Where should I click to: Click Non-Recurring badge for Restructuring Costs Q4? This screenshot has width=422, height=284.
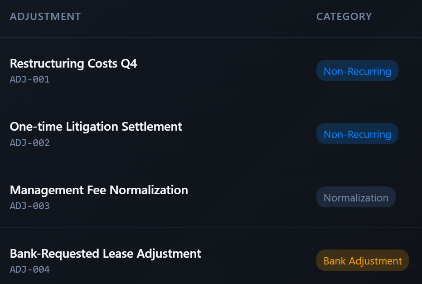[x=357, y=71]
